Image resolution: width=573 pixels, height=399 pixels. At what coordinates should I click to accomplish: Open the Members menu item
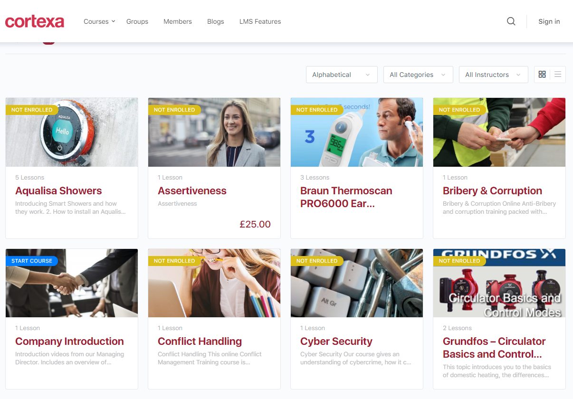click(178, 21)
